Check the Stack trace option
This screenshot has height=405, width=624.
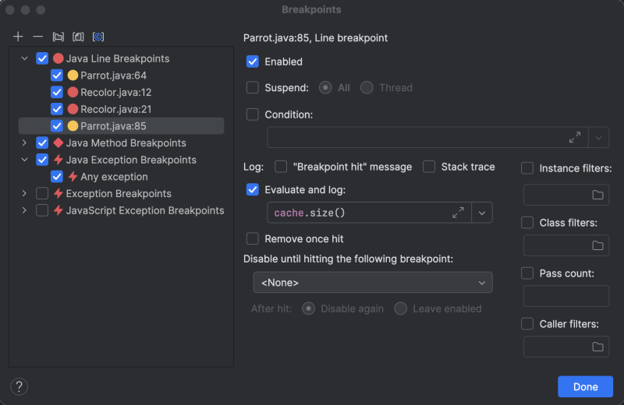point(429,167)
